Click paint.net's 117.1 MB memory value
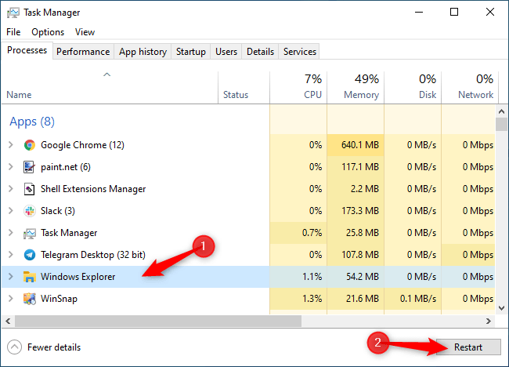This screenshot has width=509, height=367. click(x=360, y=167)
